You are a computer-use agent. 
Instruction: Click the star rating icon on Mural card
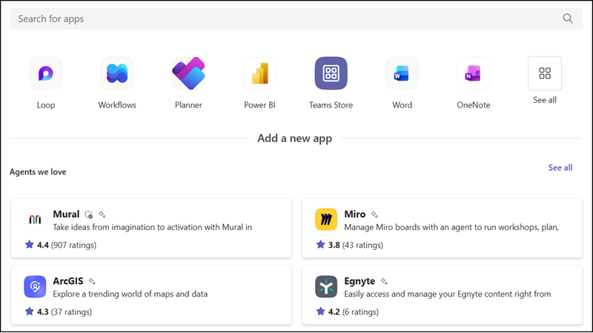(x=29, y=245)
